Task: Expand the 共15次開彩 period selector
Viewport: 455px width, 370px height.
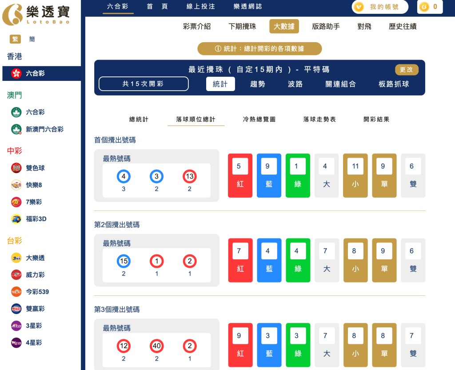Action: 143,83
